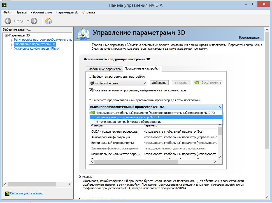Click the Добавить button
This screenshot has width=272, height=203.
159,83
